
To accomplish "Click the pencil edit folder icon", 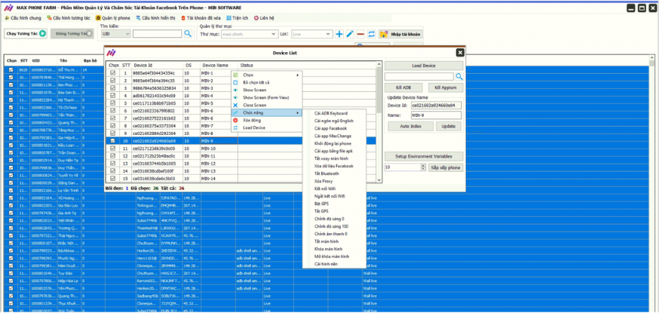I will [349, 34].
